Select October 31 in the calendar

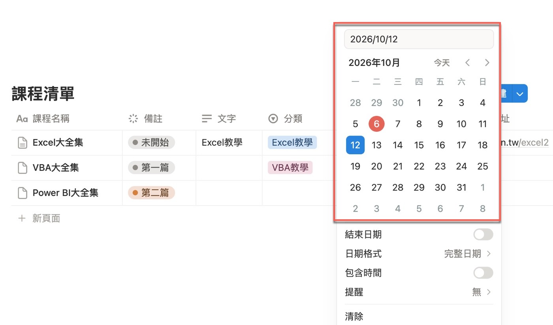[x=461, y=187]
